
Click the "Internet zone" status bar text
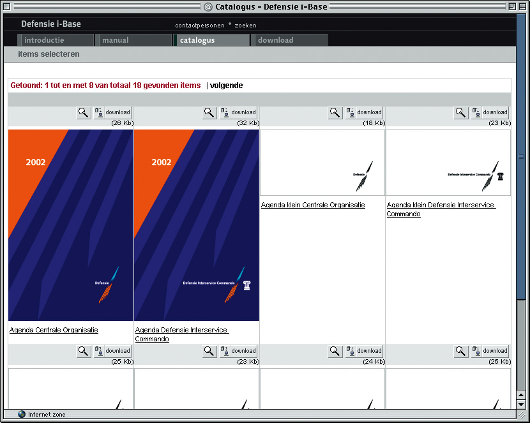point(47,415)
